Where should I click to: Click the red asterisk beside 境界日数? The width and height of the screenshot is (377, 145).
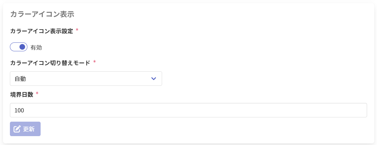[37, 94]
